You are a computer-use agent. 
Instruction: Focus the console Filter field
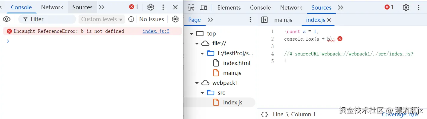tap(47, 19)
